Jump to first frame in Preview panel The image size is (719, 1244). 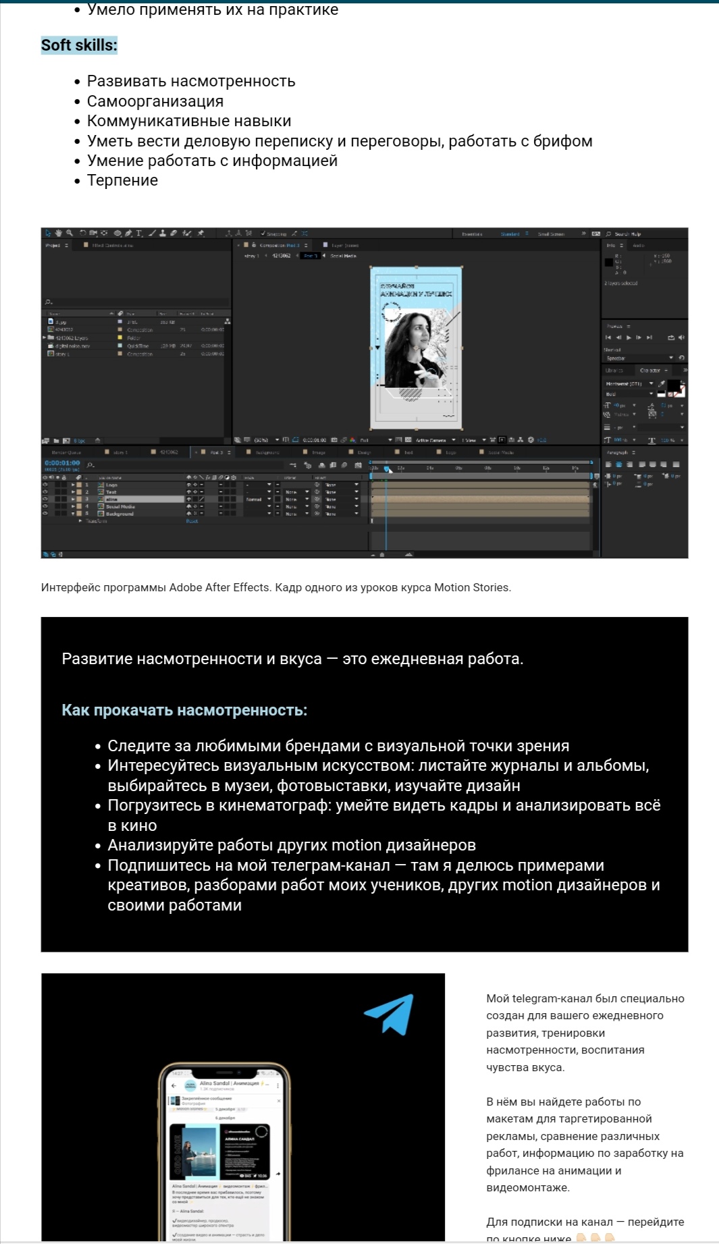click(608, 337)
